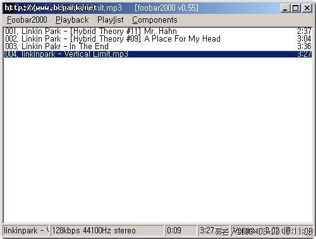The height and width of the screenshot is (239, 316).
Task: Click the linkinpark track name in status bar
Action: [26, 231]
